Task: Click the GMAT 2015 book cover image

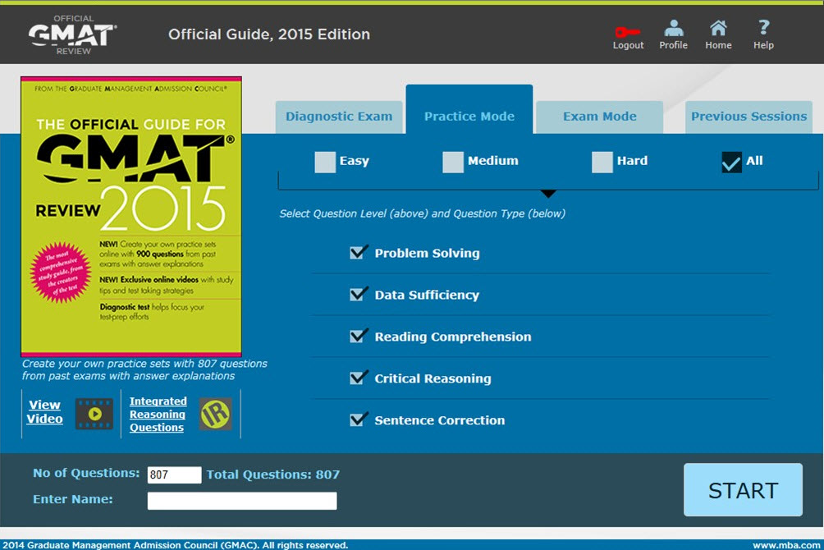Action: tap(130, 217)
